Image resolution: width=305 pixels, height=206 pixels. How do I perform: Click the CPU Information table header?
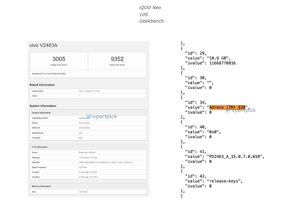click(88, 147)
